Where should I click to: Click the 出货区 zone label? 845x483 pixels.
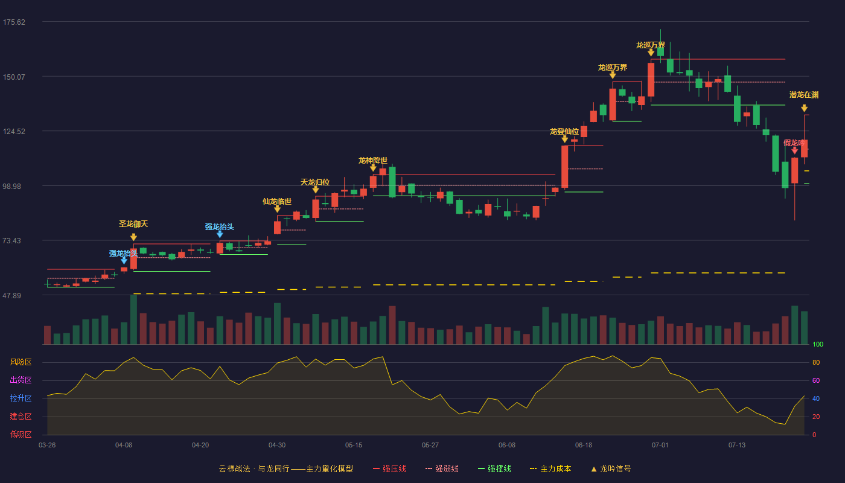21,380
